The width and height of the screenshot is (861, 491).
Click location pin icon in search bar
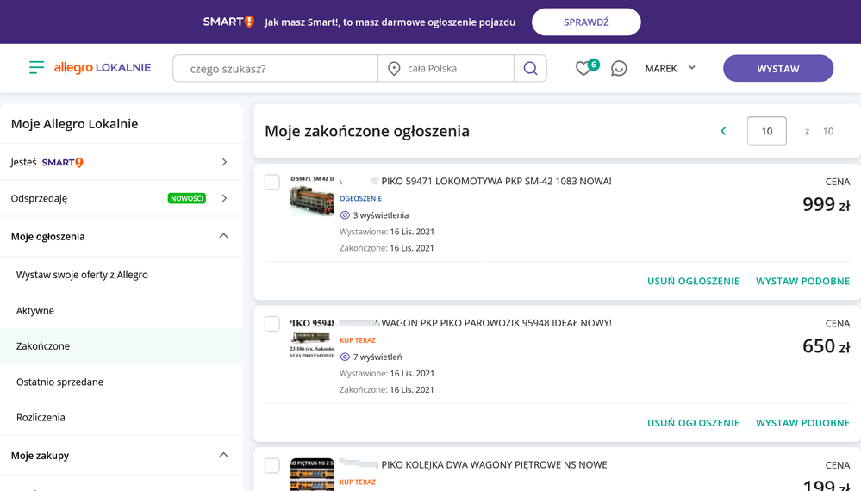(x=394, y=69)
